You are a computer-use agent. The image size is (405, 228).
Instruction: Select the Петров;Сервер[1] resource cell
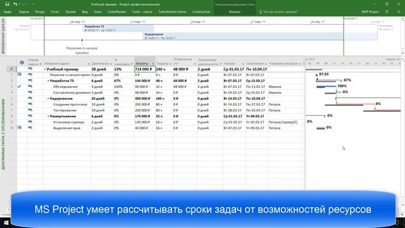286,122
